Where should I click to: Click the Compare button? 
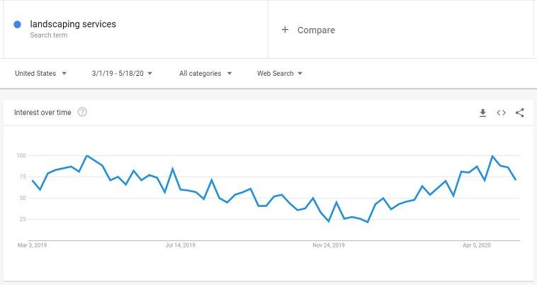(x=308, y=30)
